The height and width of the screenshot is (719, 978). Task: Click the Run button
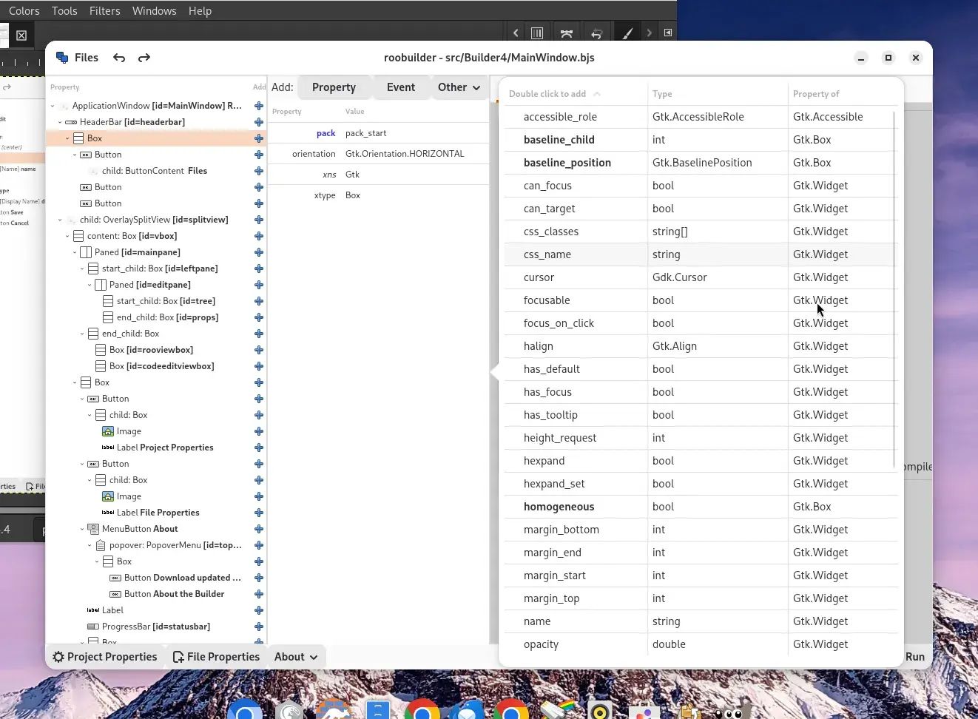914,656
